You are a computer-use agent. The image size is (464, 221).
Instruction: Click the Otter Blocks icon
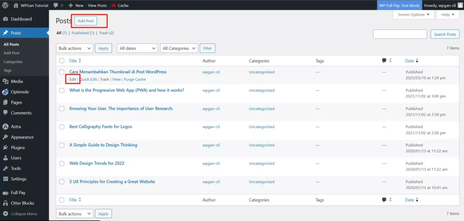point(5,203)
